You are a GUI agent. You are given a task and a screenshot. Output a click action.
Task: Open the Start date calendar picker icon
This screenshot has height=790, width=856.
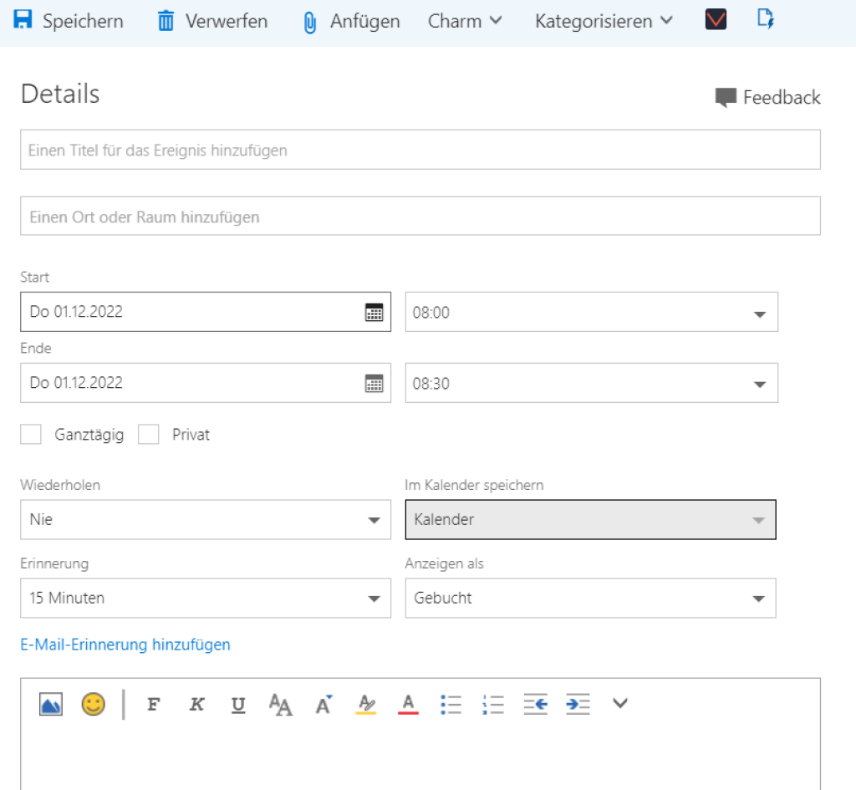click(x=374, y=313)
